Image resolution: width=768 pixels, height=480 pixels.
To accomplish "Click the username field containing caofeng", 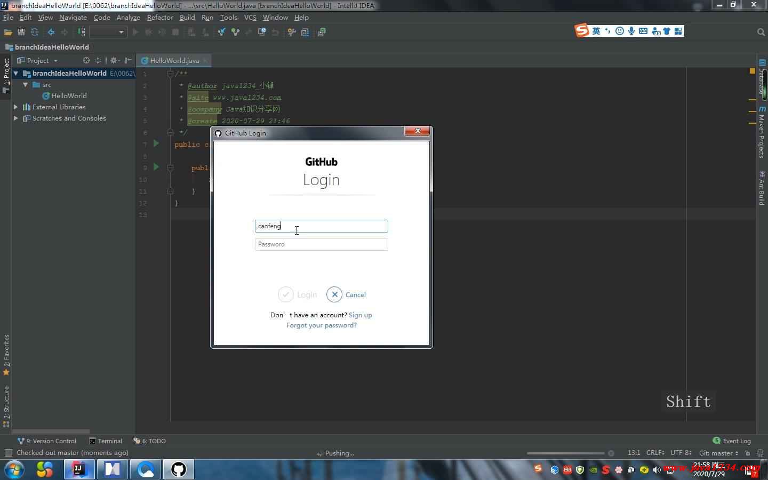I will (322, 226).
